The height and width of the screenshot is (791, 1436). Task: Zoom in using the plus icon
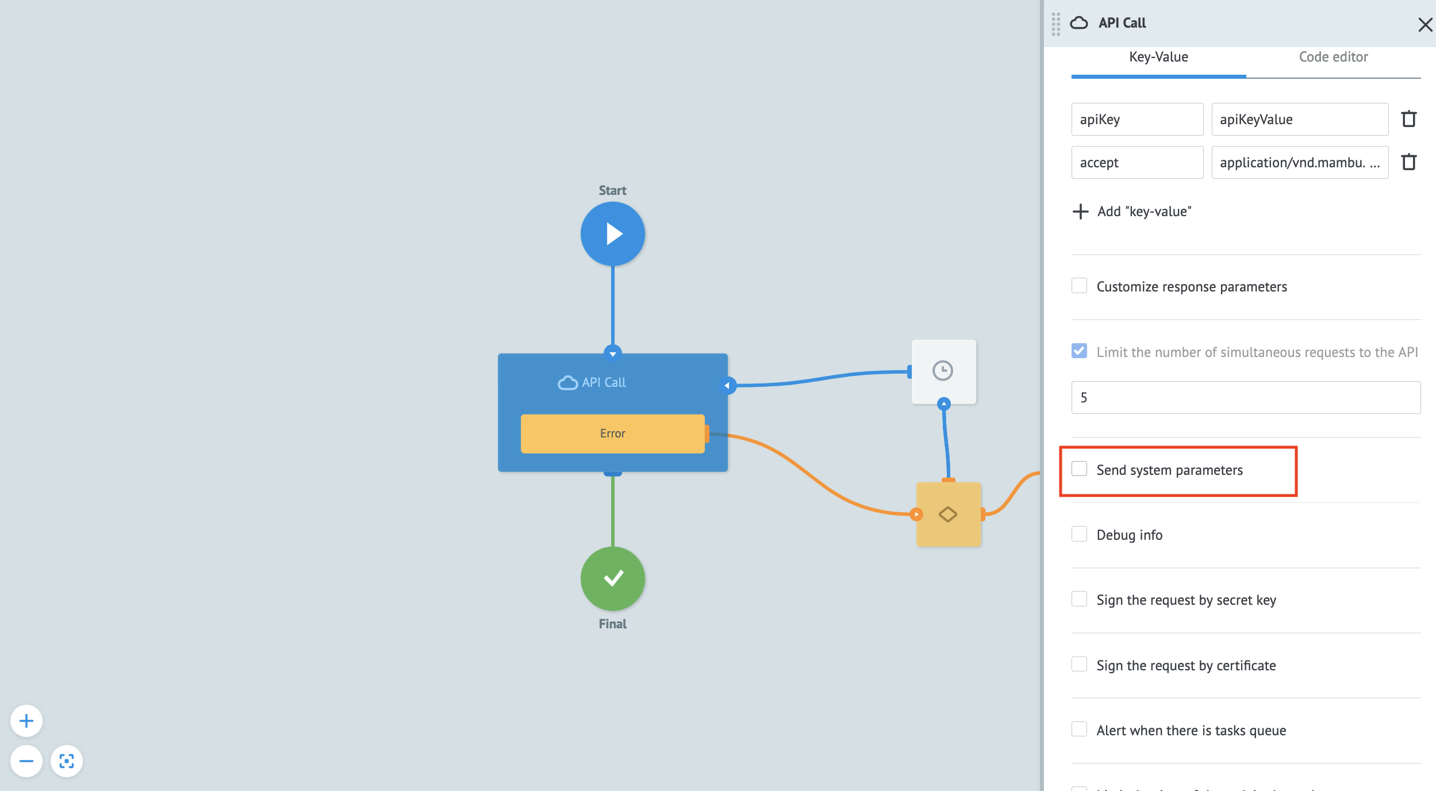[x=25, y=720]
